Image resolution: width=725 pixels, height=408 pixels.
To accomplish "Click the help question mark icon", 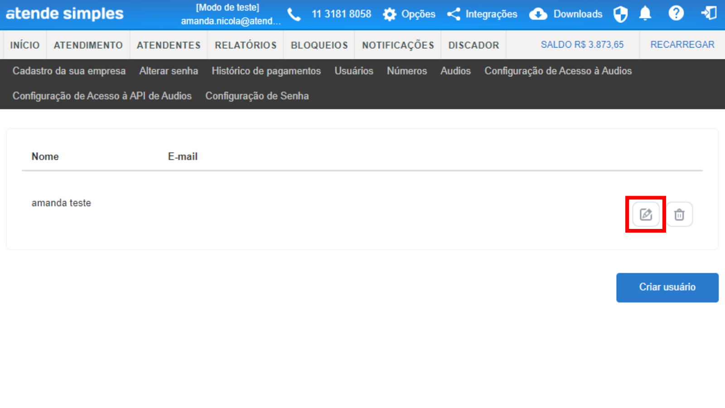I will point(676,14).
